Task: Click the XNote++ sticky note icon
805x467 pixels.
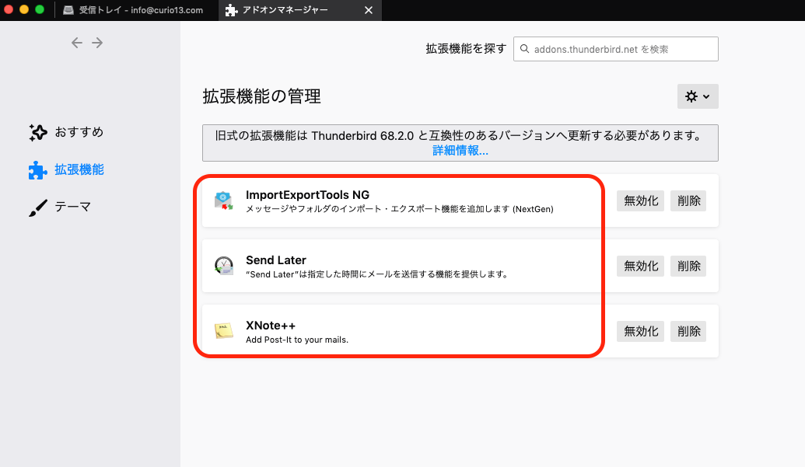Action: [224, 331]
